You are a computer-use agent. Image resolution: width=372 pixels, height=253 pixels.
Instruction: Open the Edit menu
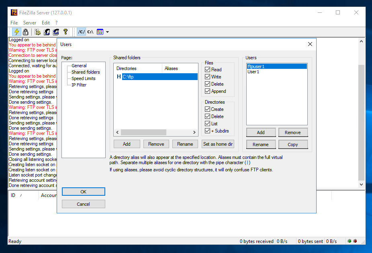45,22
